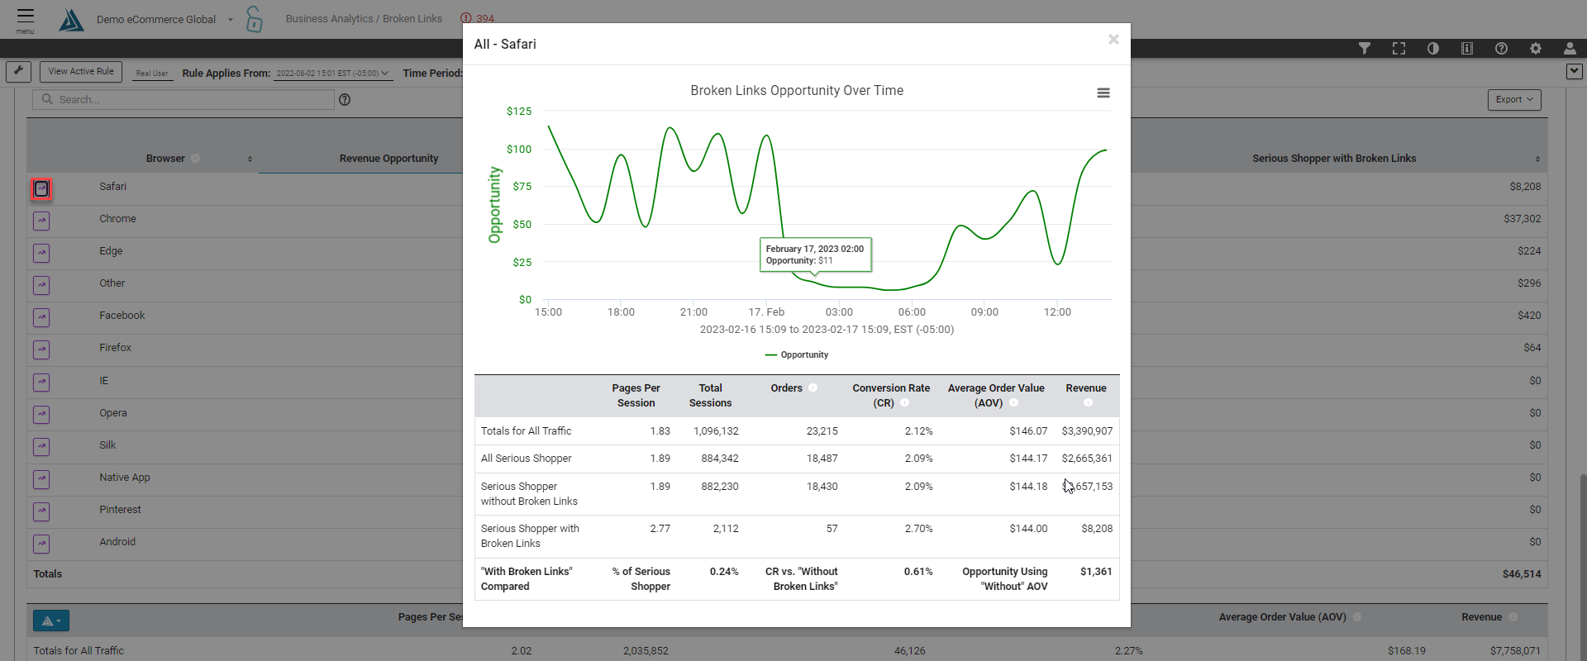Screen dimensions: 1587x661
Task: Click the wrench tool button
Action: pyautogui.click(x=18, y=72)
